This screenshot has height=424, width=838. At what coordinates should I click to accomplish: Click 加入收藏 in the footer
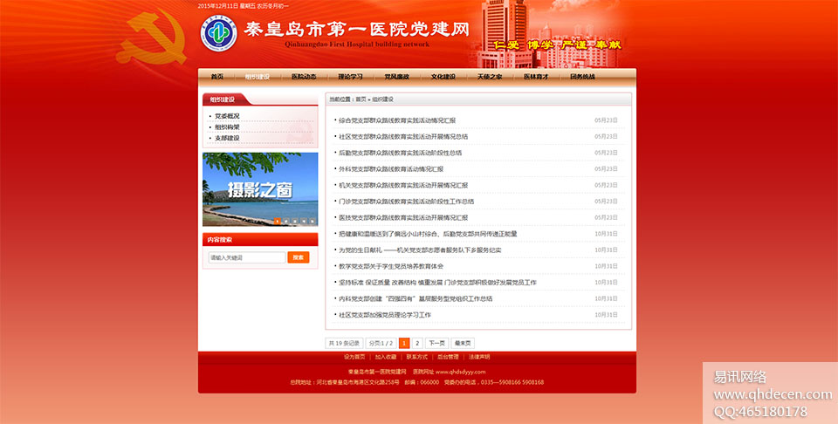click(386, 357)
